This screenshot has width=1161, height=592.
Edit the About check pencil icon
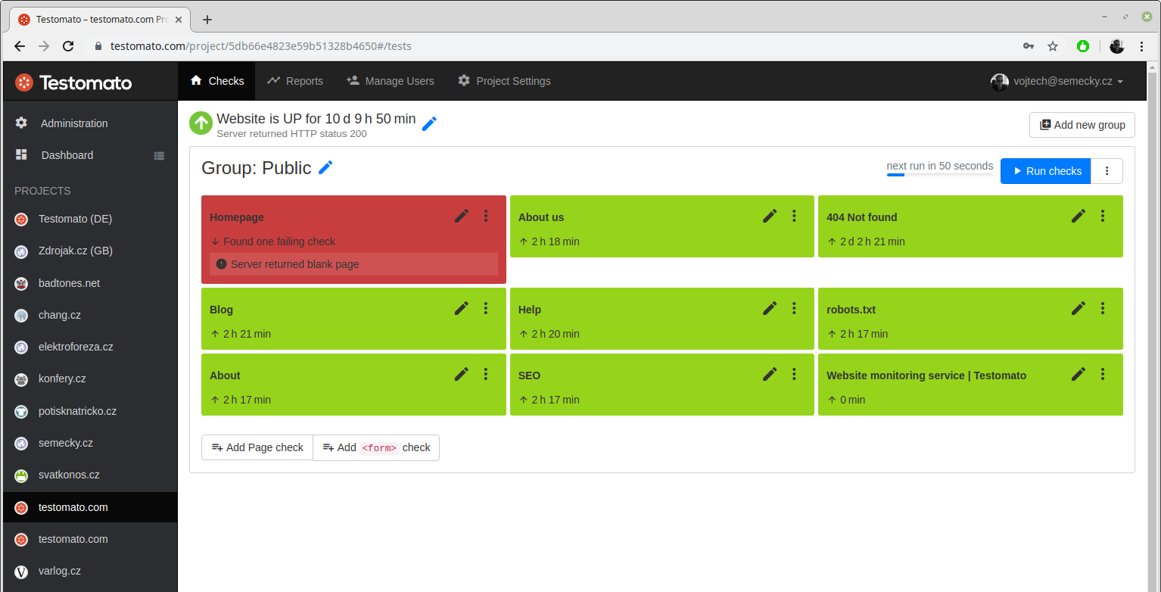pos(461,375)
